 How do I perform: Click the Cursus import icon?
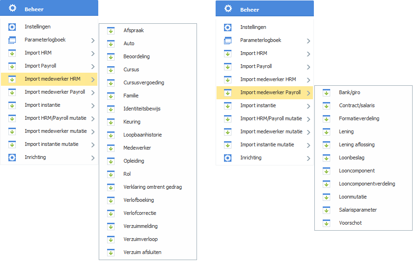pos(111,70)
